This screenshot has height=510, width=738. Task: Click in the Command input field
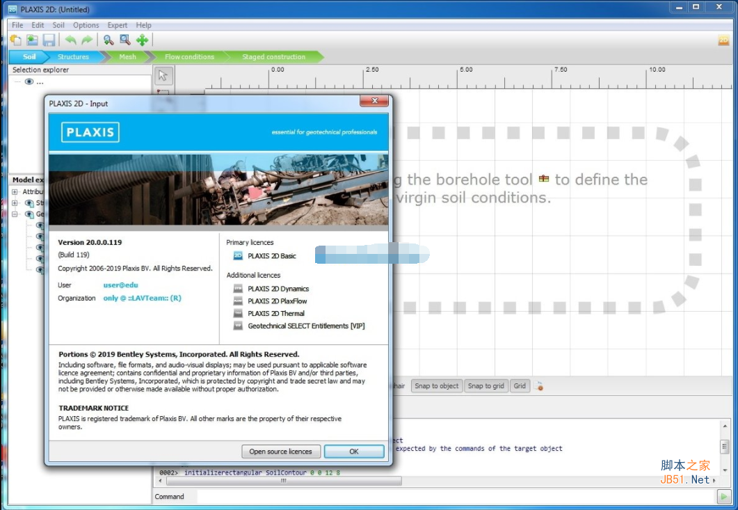point(456,496)
